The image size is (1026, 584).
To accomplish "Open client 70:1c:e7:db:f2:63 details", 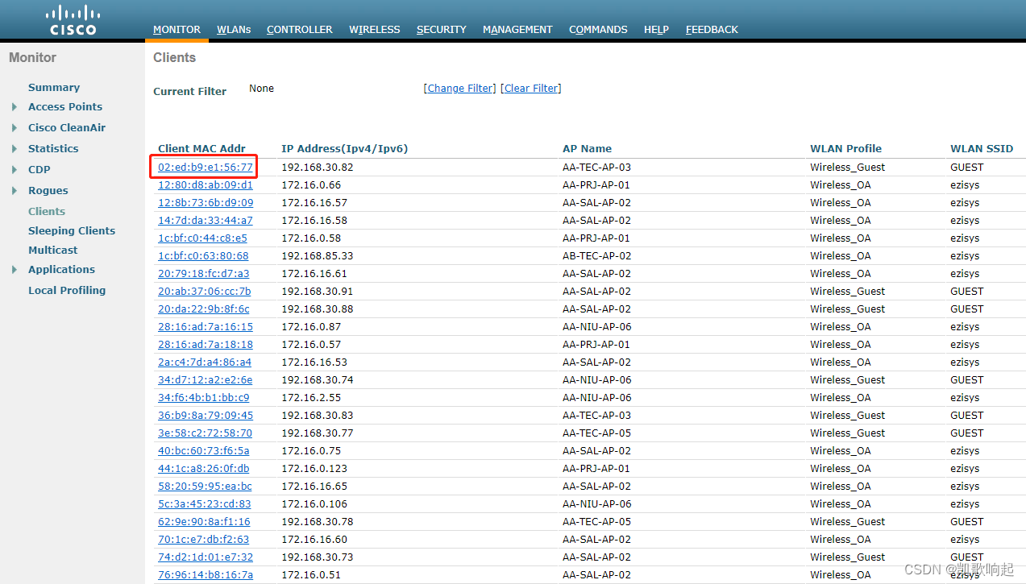I will coord(204,540).
